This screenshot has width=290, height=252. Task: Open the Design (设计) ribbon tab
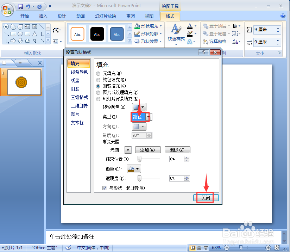pos(62,16)
